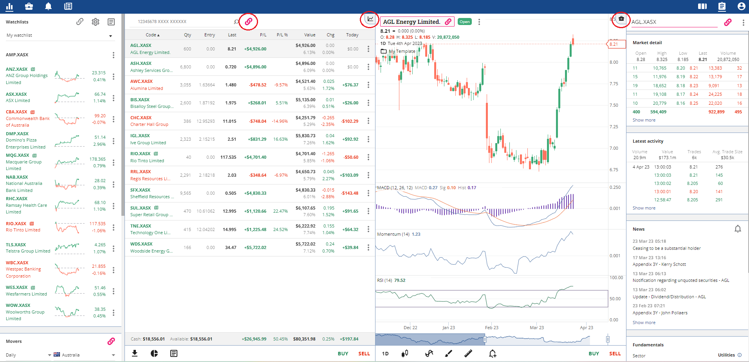Open Watchlists settings gear
Viewport: 749px width, 362px height.
point(96,22)
